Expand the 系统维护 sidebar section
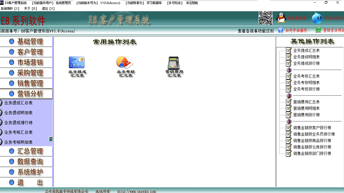The image size is (344, 193). (x=26, y=172)
